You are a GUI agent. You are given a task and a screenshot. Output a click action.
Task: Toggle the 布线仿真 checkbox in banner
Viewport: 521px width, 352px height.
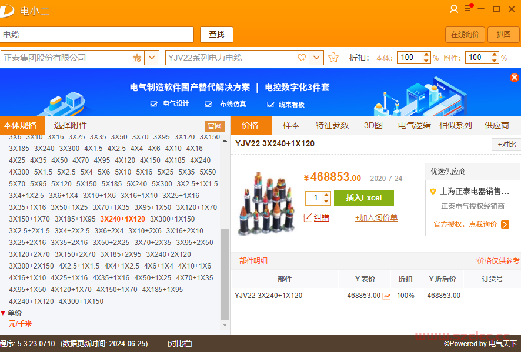(x=208, y=104)
